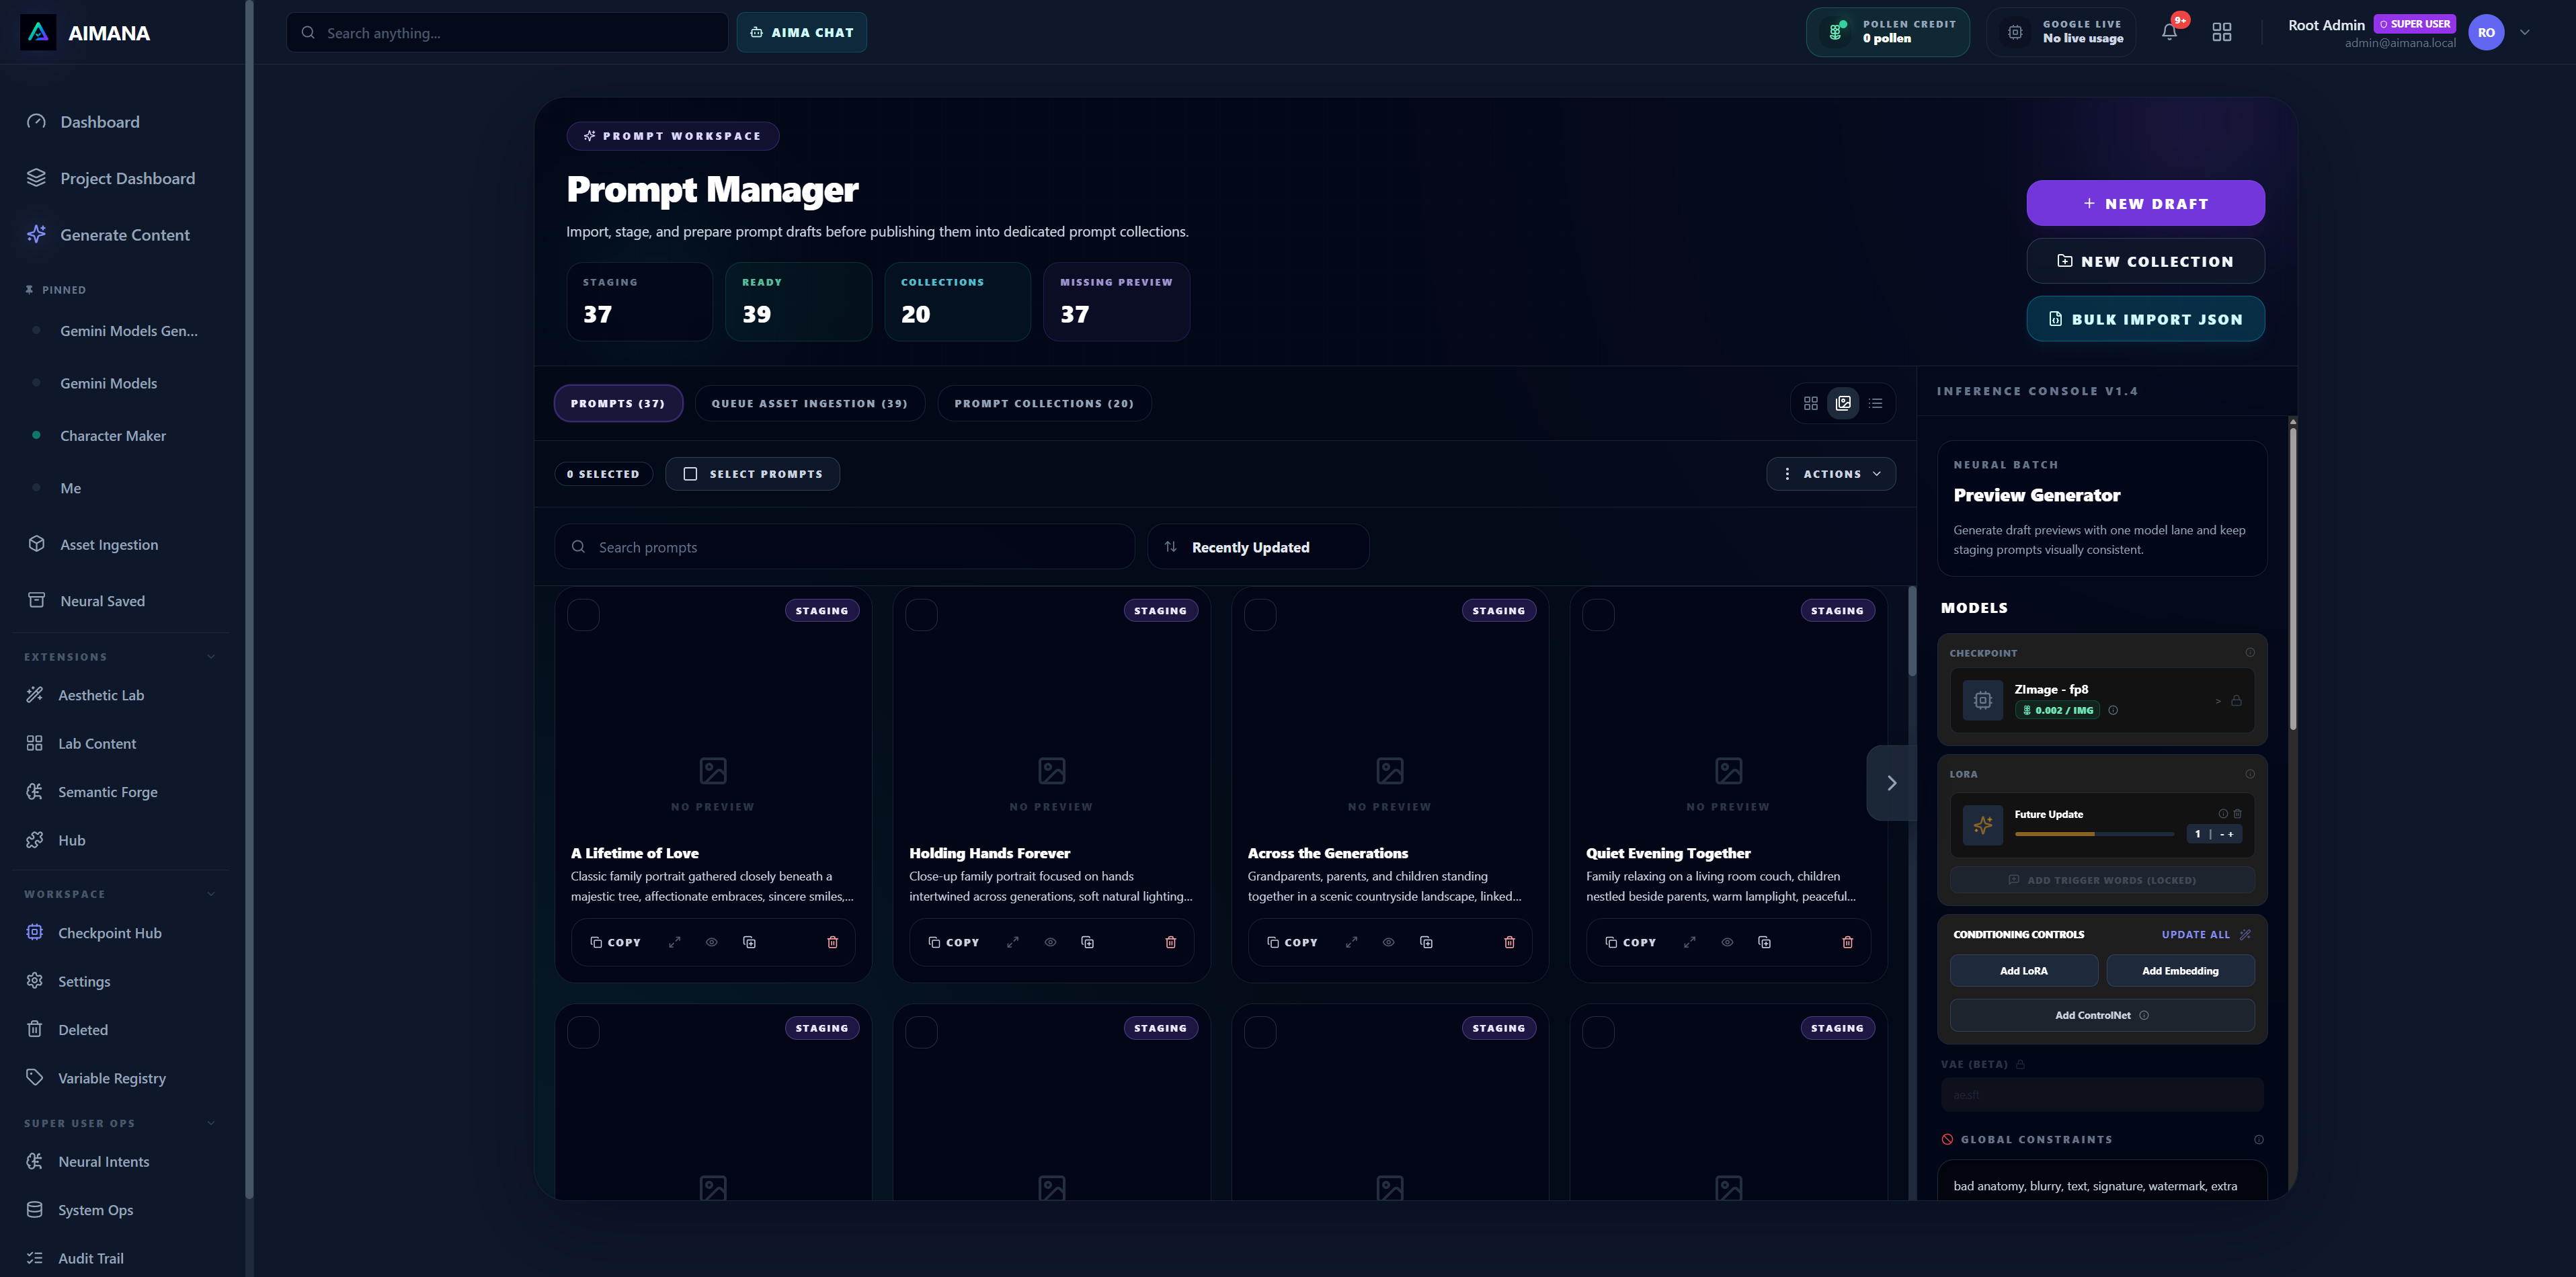Image resolution: width=2576 pixels, height=1277 pixels.
Task: Open pinned Gemini Models item
Action: pos(108,383)
